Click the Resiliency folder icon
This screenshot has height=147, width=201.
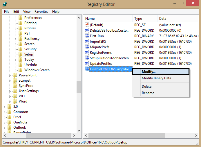pyautogui.click(x=21, y=39)
